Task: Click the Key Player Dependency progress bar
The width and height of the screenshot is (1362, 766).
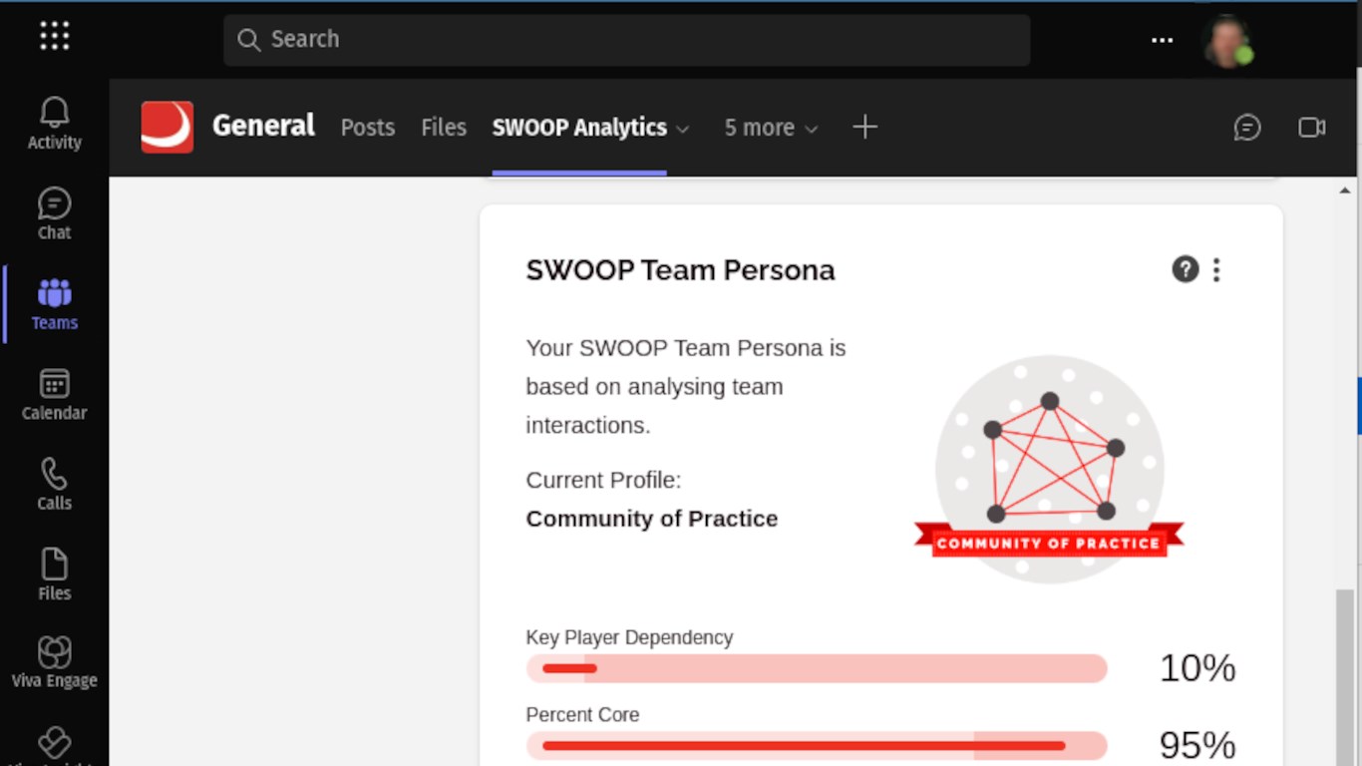Action: [816, 668]
